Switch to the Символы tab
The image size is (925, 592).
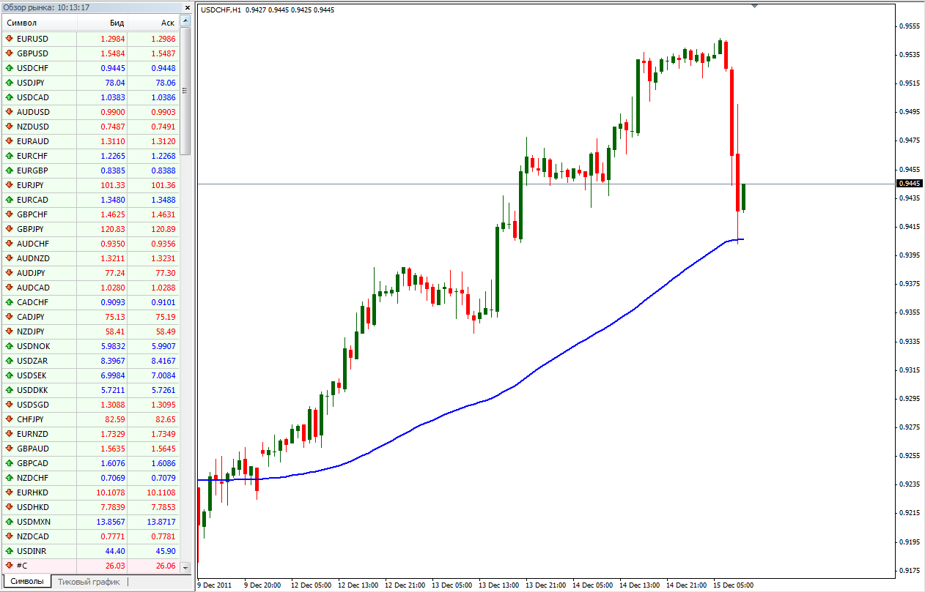coord(26,582)
